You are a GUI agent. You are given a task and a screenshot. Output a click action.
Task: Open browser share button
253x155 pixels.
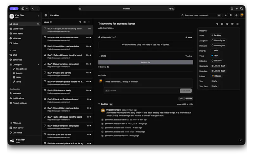[232, 9]
